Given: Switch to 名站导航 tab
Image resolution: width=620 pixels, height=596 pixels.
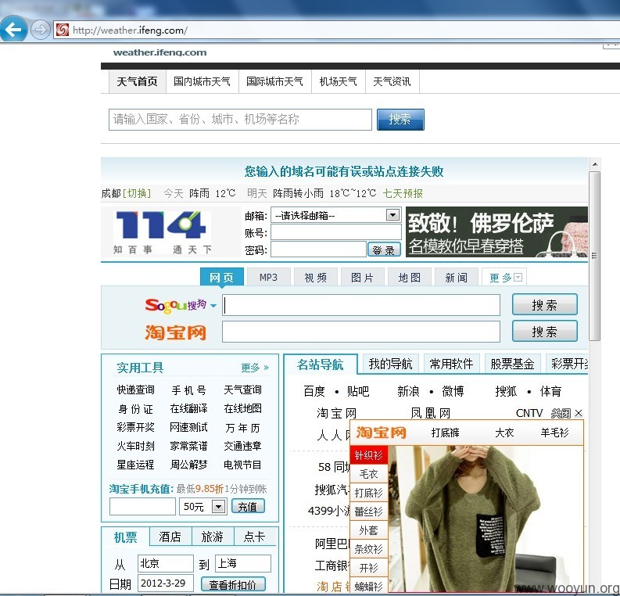Looking at the screenshot, I should coord(321,364).
